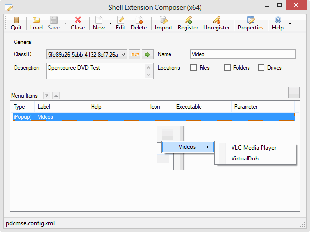The width and height of the screenshot is (310, 232).
Task: Expand the Help dropdown arrow
Action: click(290, 23)
